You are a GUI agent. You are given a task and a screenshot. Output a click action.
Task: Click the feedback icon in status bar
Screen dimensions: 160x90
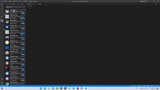pos(155,86)
